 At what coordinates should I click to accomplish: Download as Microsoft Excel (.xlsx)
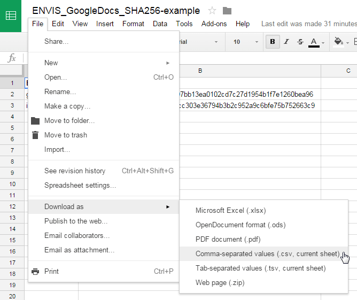pyautogui.click(x=263, y=210)
